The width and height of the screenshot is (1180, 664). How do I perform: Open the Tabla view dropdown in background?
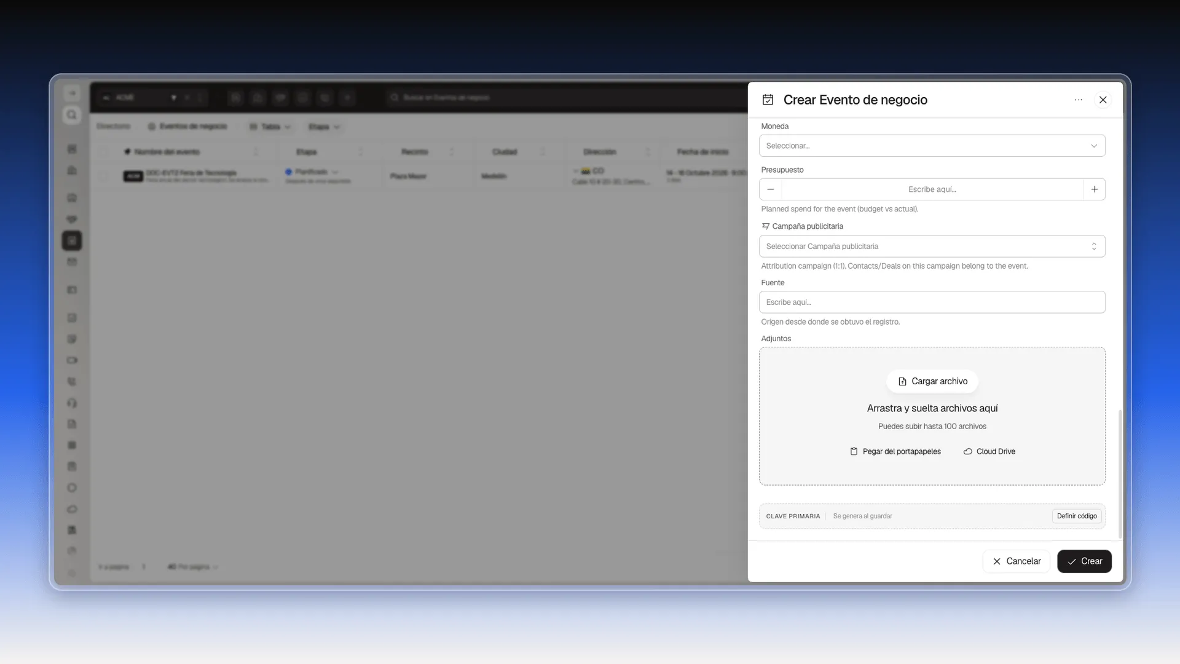click(x=270, y=127)
